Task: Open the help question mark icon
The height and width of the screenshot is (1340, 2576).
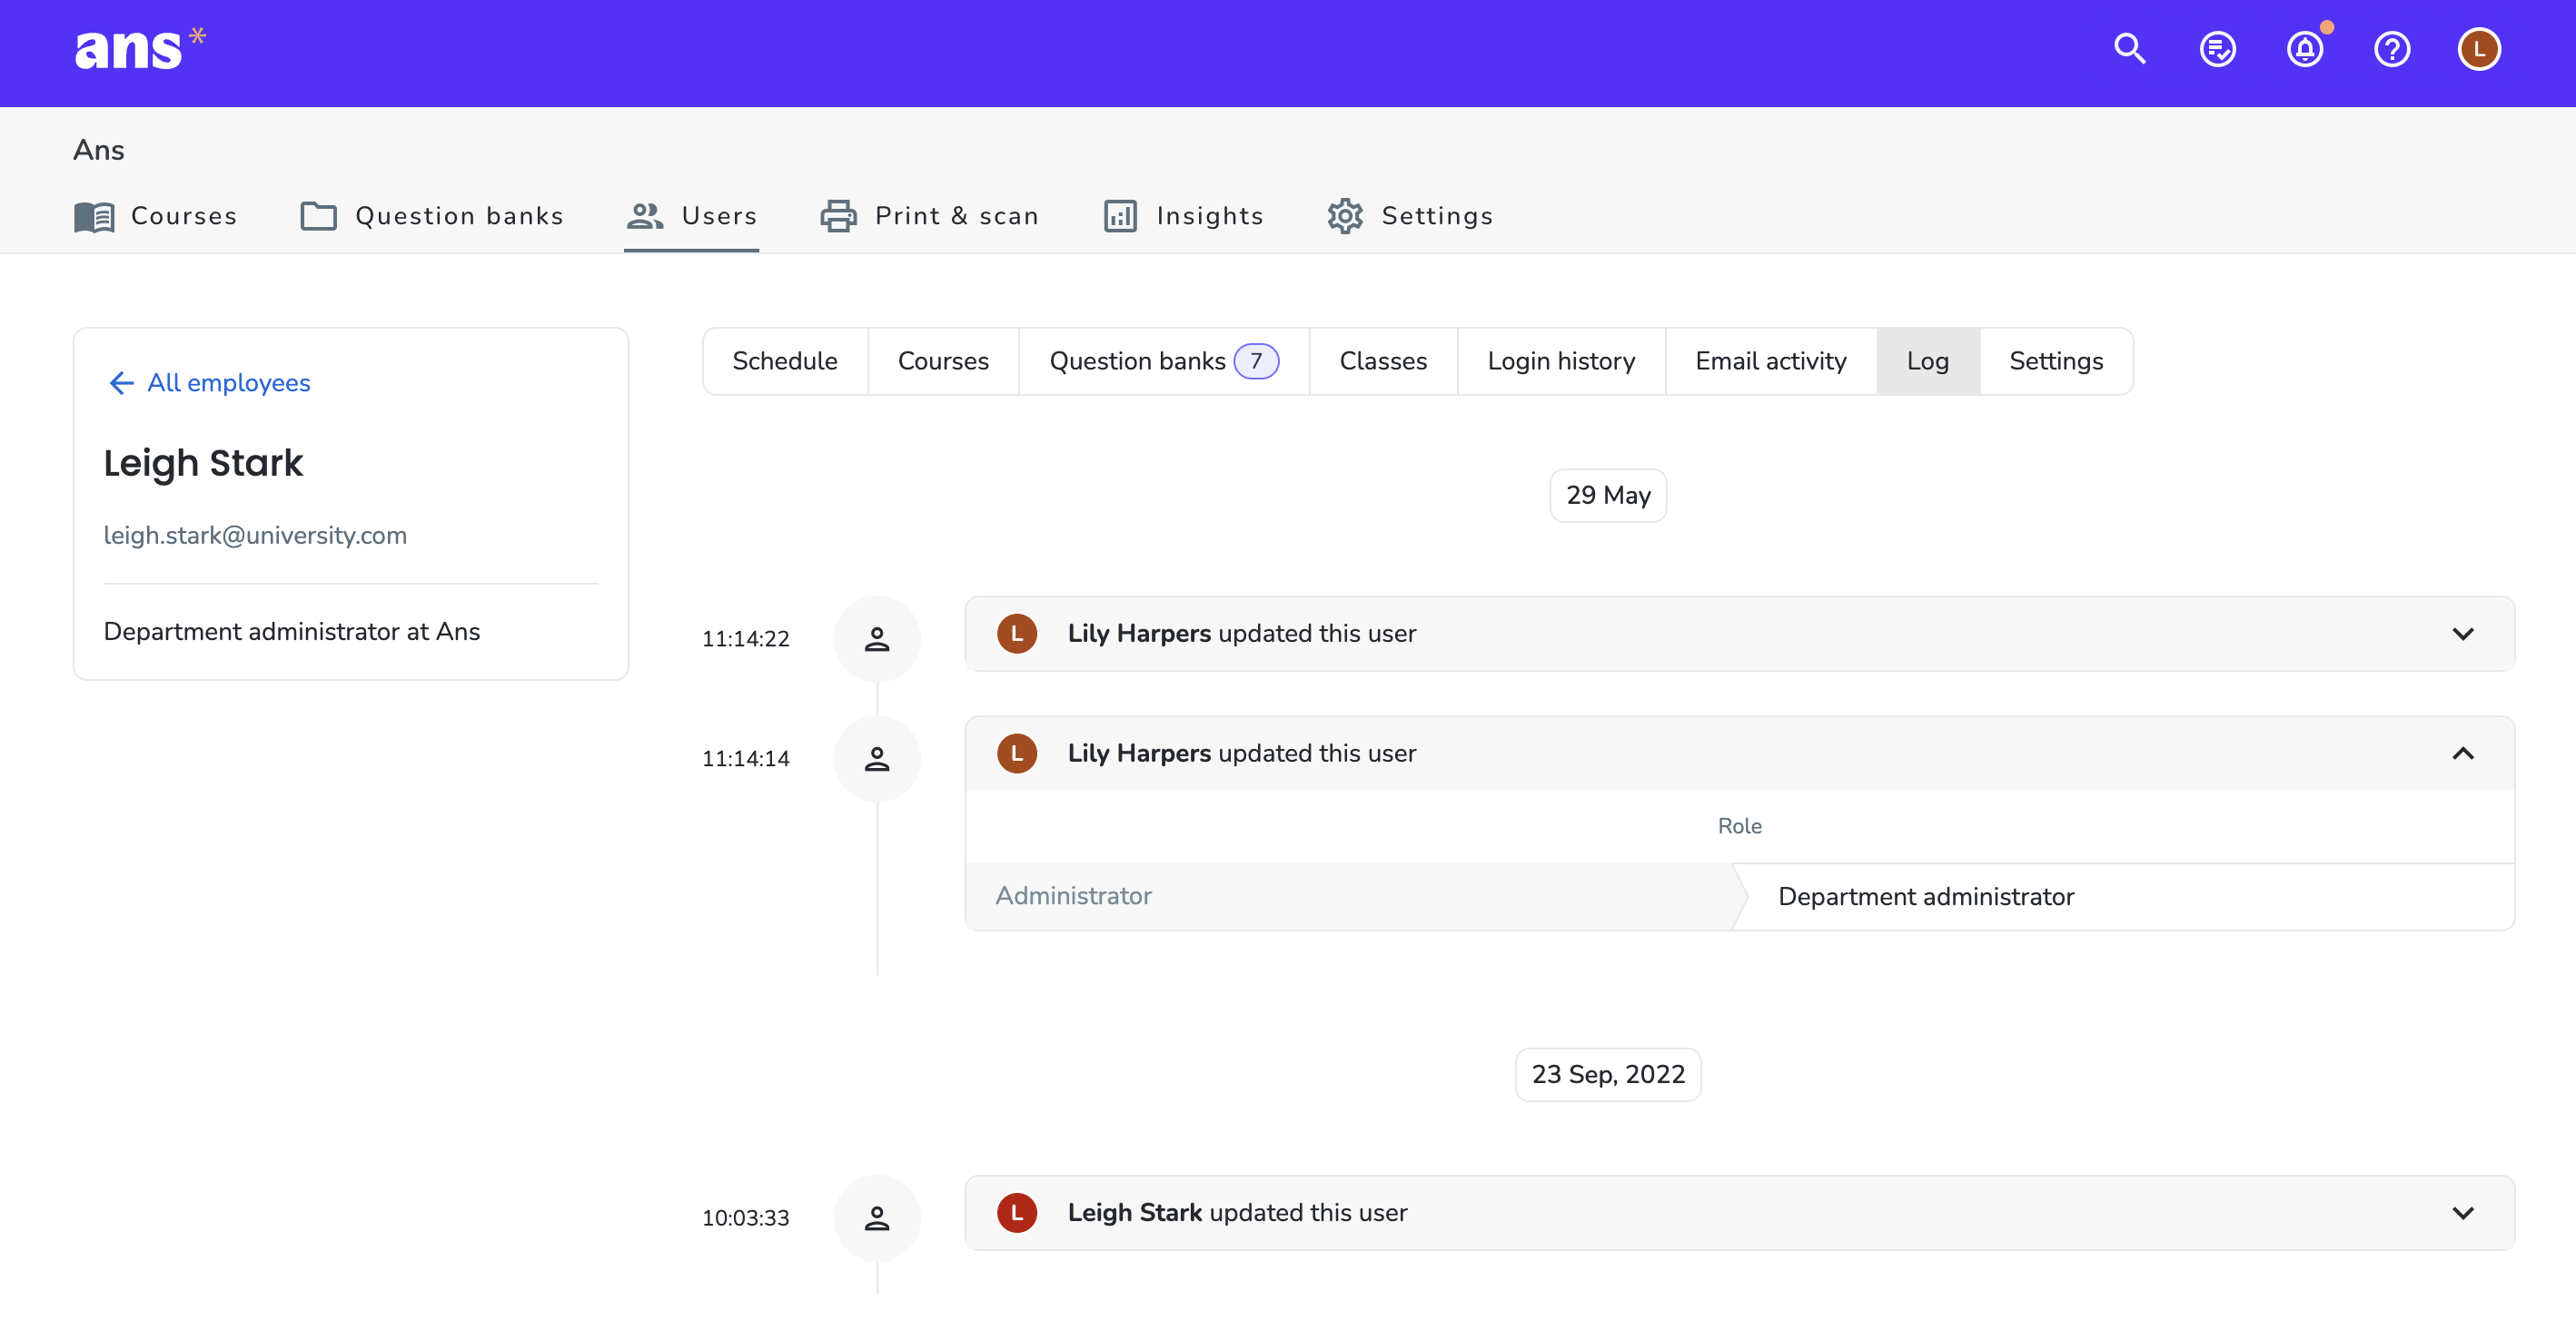Action: point(2392,49)
